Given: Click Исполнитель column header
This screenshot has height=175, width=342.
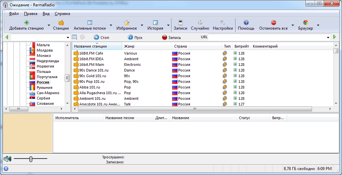Looking at the screenshot, I should (x=78, y=118).
